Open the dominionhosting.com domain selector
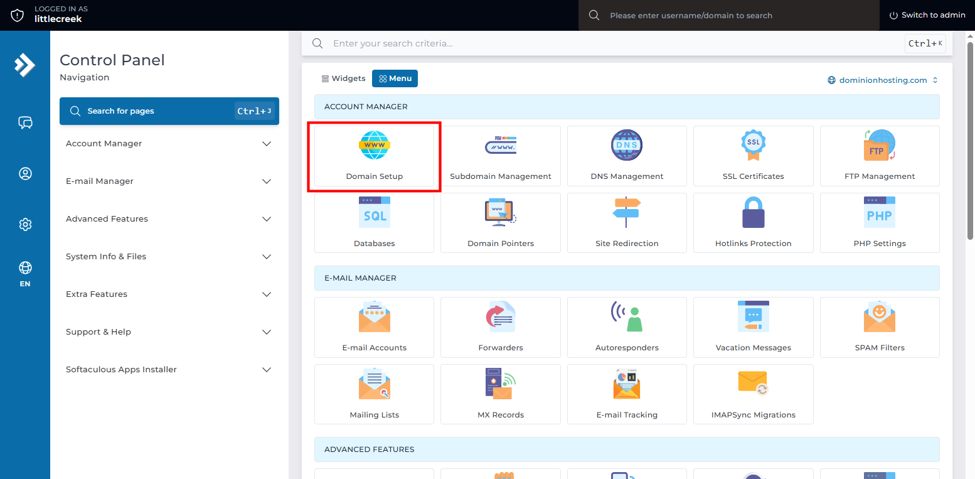This screenshot has height=479, width=975. (x=882, y=80)
